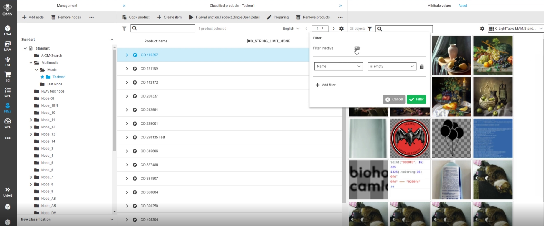Open product CD 212581
The width and height of the screenshot is (544, 226).
[149, 110]
